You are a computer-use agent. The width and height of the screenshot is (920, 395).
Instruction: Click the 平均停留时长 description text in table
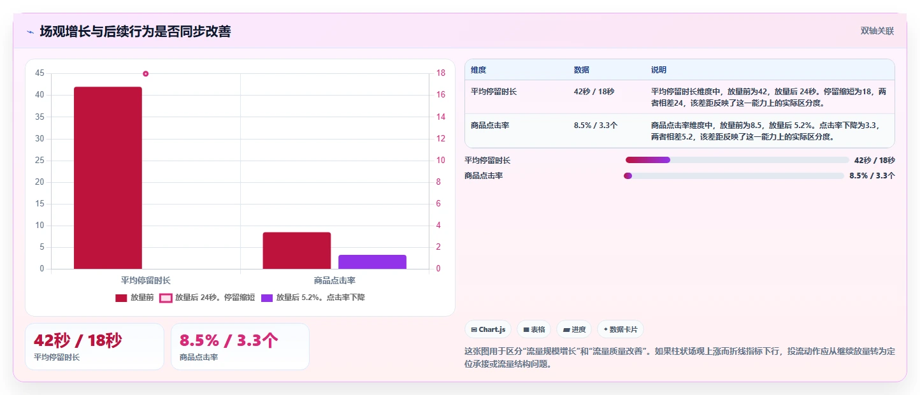(768, 97)
